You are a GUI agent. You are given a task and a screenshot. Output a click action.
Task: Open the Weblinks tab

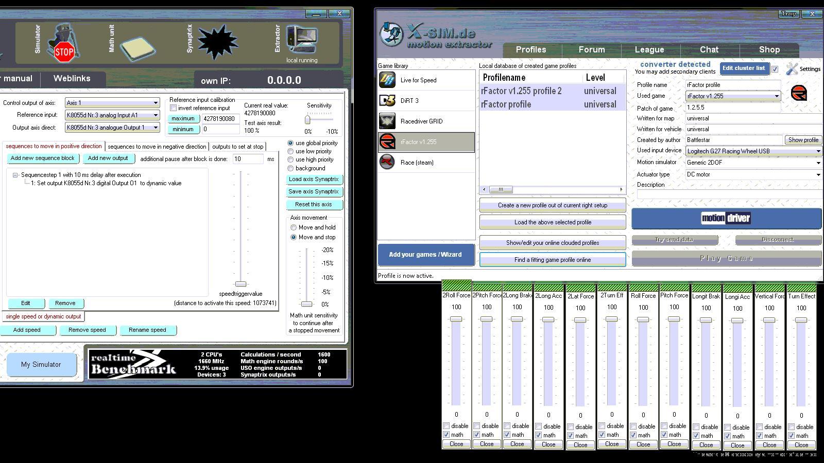click(72, 79)
